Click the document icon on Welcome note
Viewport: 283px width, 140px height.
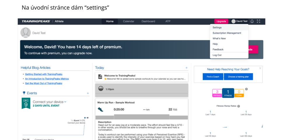click(100, 77)
